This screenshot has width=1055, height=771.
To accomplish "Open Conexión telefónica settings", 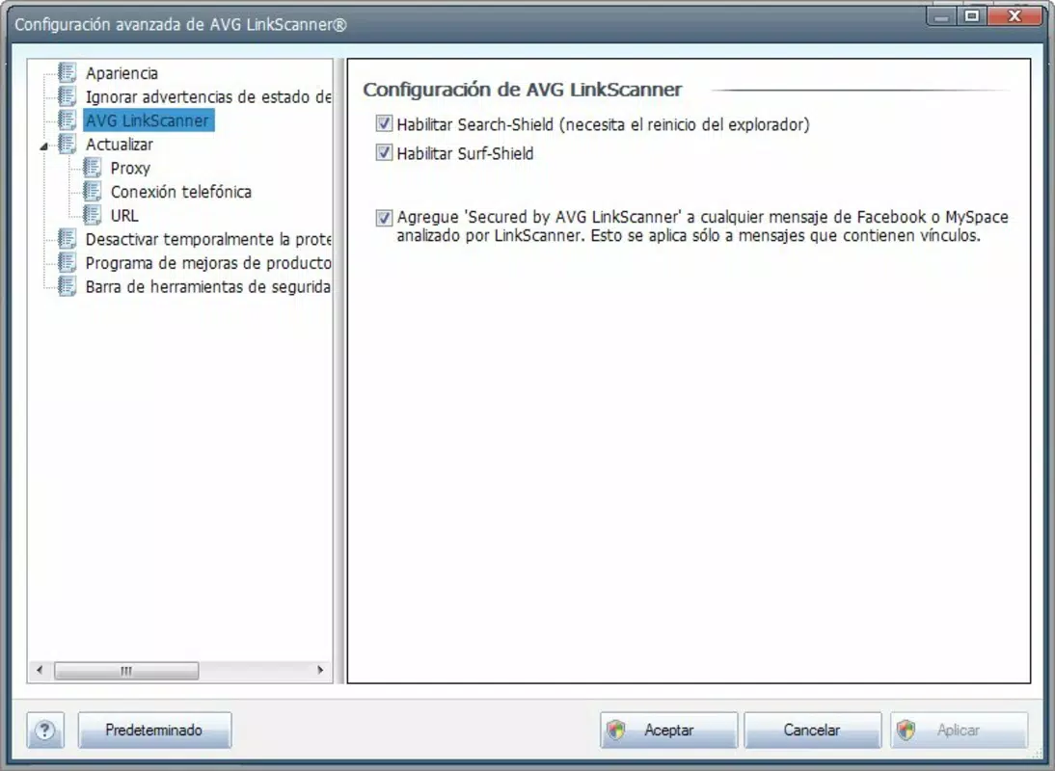I will pyautogui.click(x=181, y=192).
